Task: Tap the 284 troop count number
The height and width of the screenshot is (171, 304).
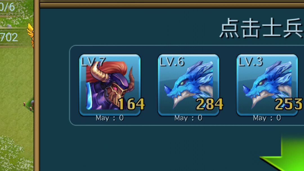Action: pyautogui.click(x=210, y=104)
